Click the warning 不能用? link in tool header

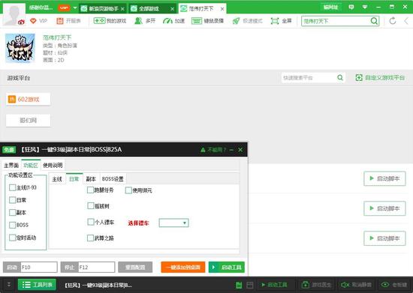pyautogui.click(x=213, y=150)
